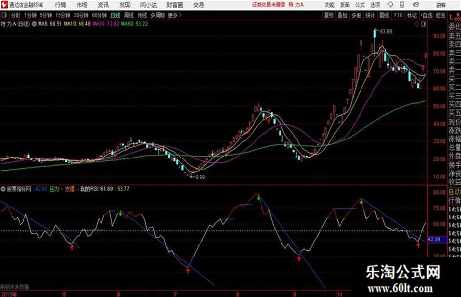The height and width of the screenshot is (297, 461).
Task: Select the 日线 daily chart tab
Action: coord(115,15)
